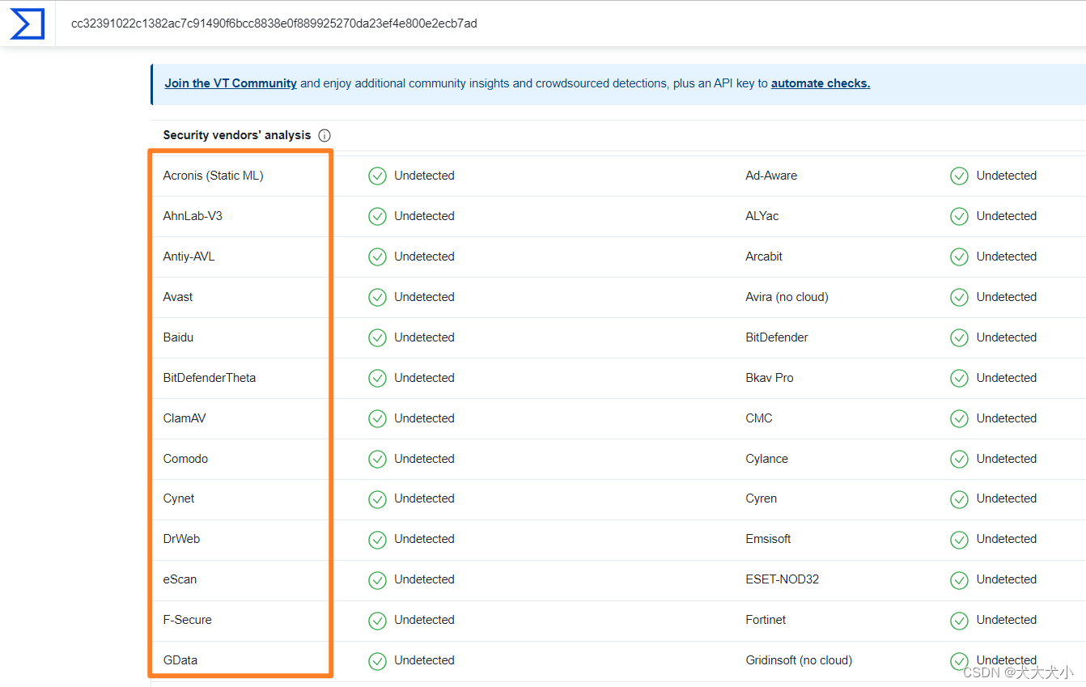Select green check icon for Avast

[x=377, y=297]
